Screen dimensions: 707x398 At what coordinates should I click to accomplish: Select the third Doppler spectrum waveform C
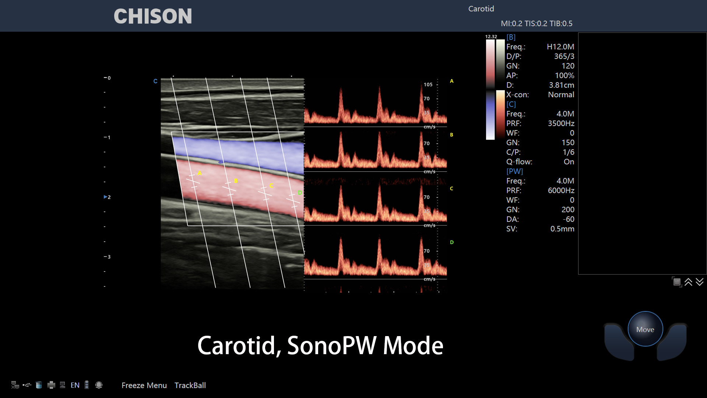[x=376, y=203]
